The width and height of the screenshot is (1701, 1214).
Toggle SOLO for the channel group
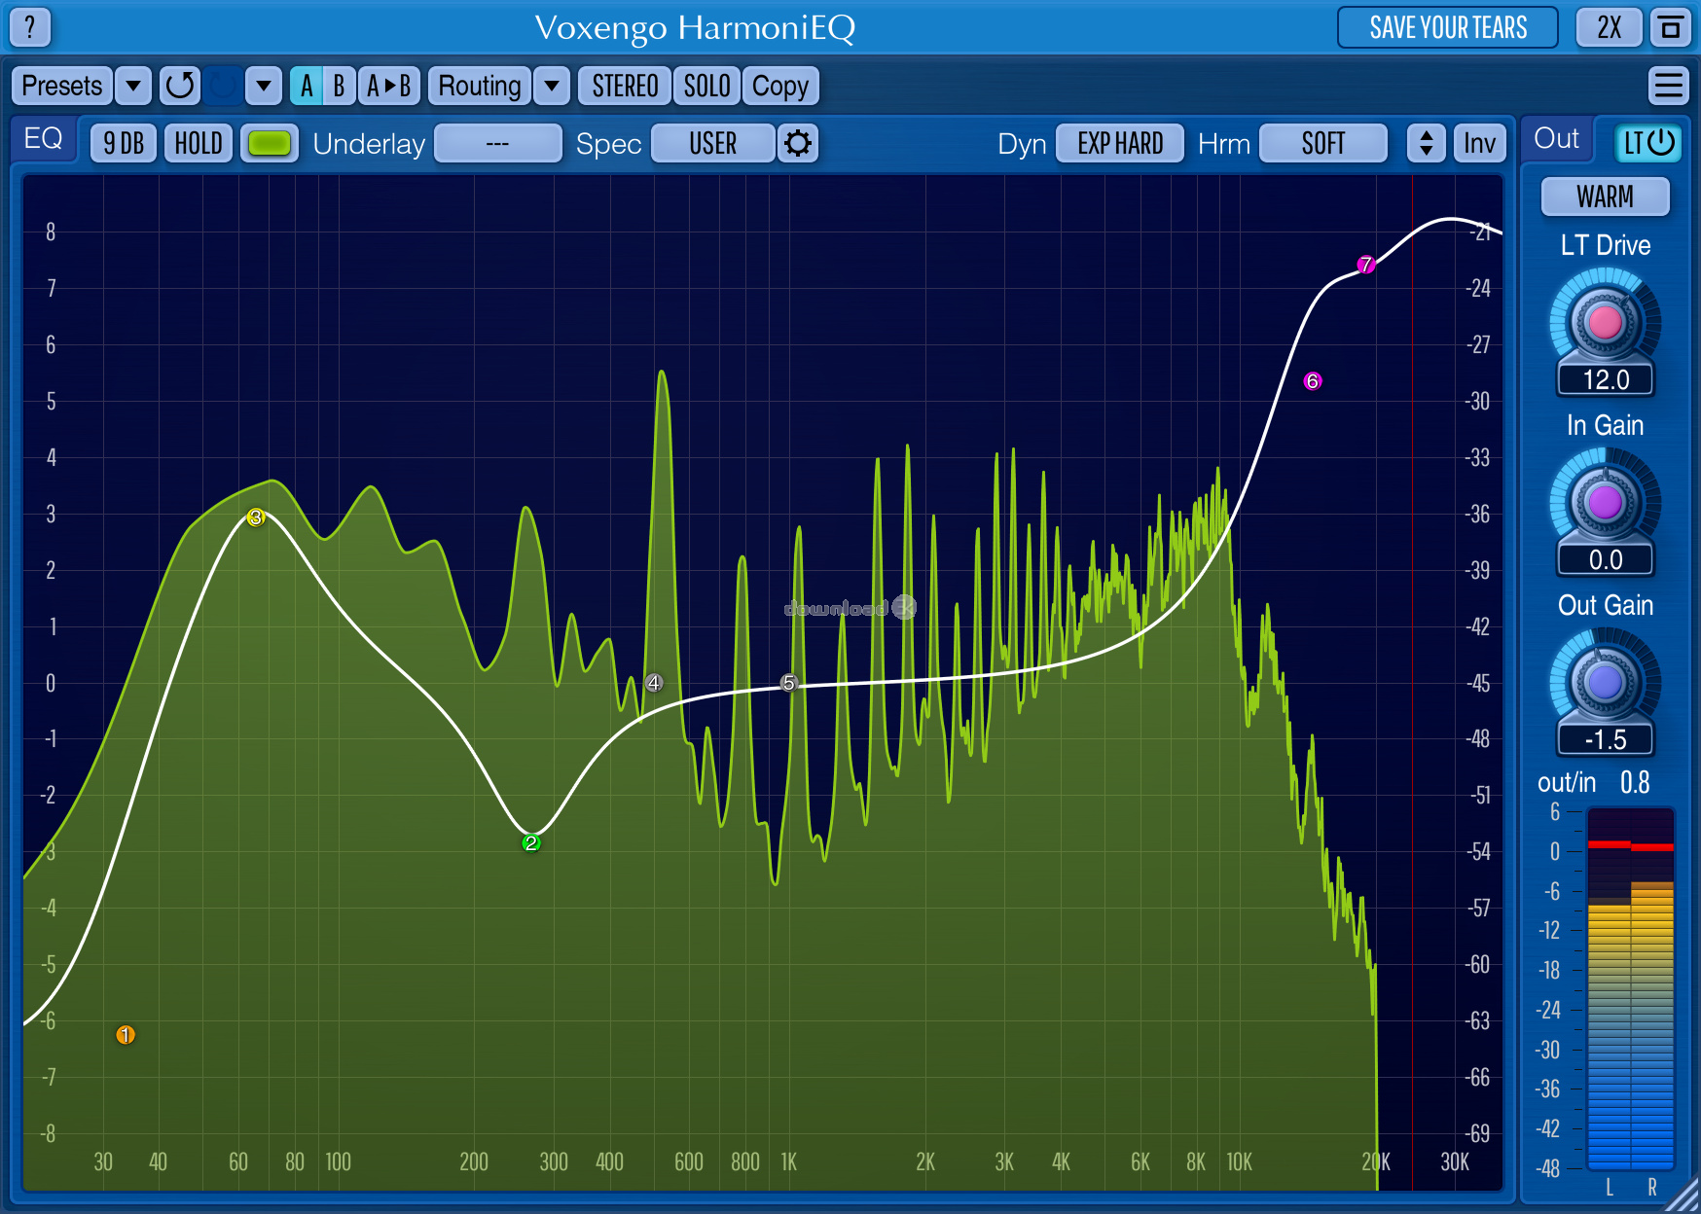[x=706, y=86]
